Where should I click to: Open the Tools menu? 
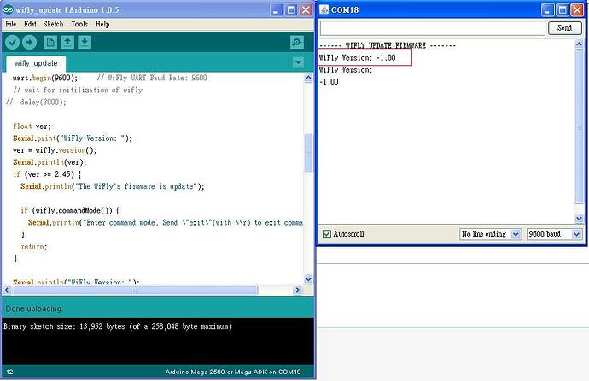click(79, 24)
